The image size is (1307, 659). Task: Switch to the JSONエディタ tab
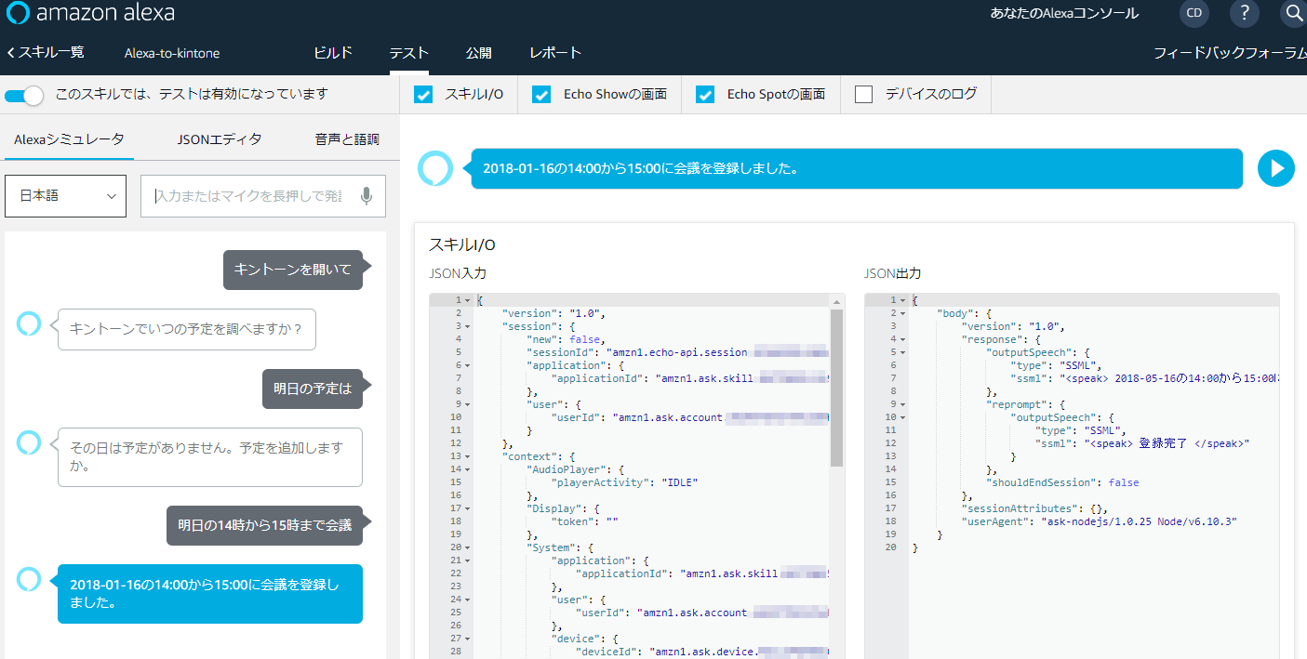coord(220,139)
